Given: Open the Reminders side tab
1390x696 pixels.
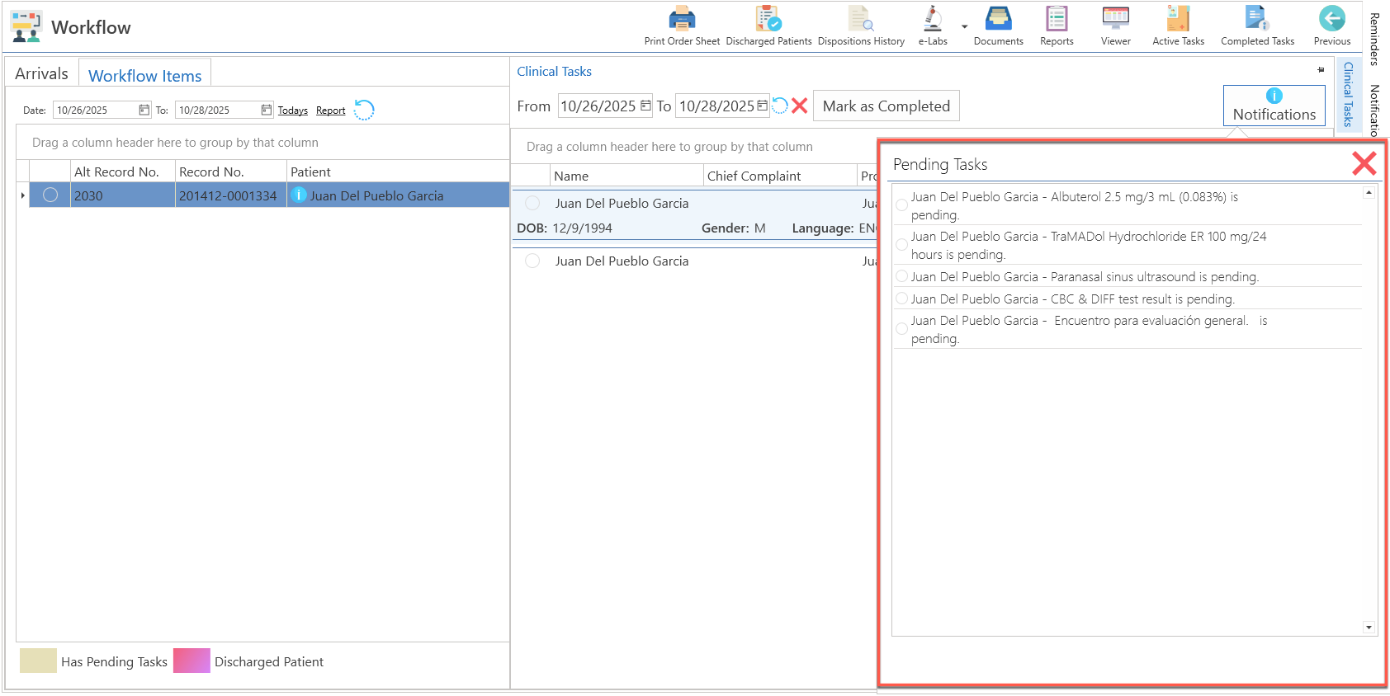Looking at the screenshot, I should tap(1375, 39).
